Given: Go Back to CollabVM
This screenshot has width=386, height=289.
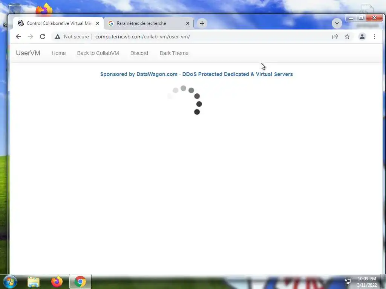Looking at the screenshot, I should coord(98,53).
